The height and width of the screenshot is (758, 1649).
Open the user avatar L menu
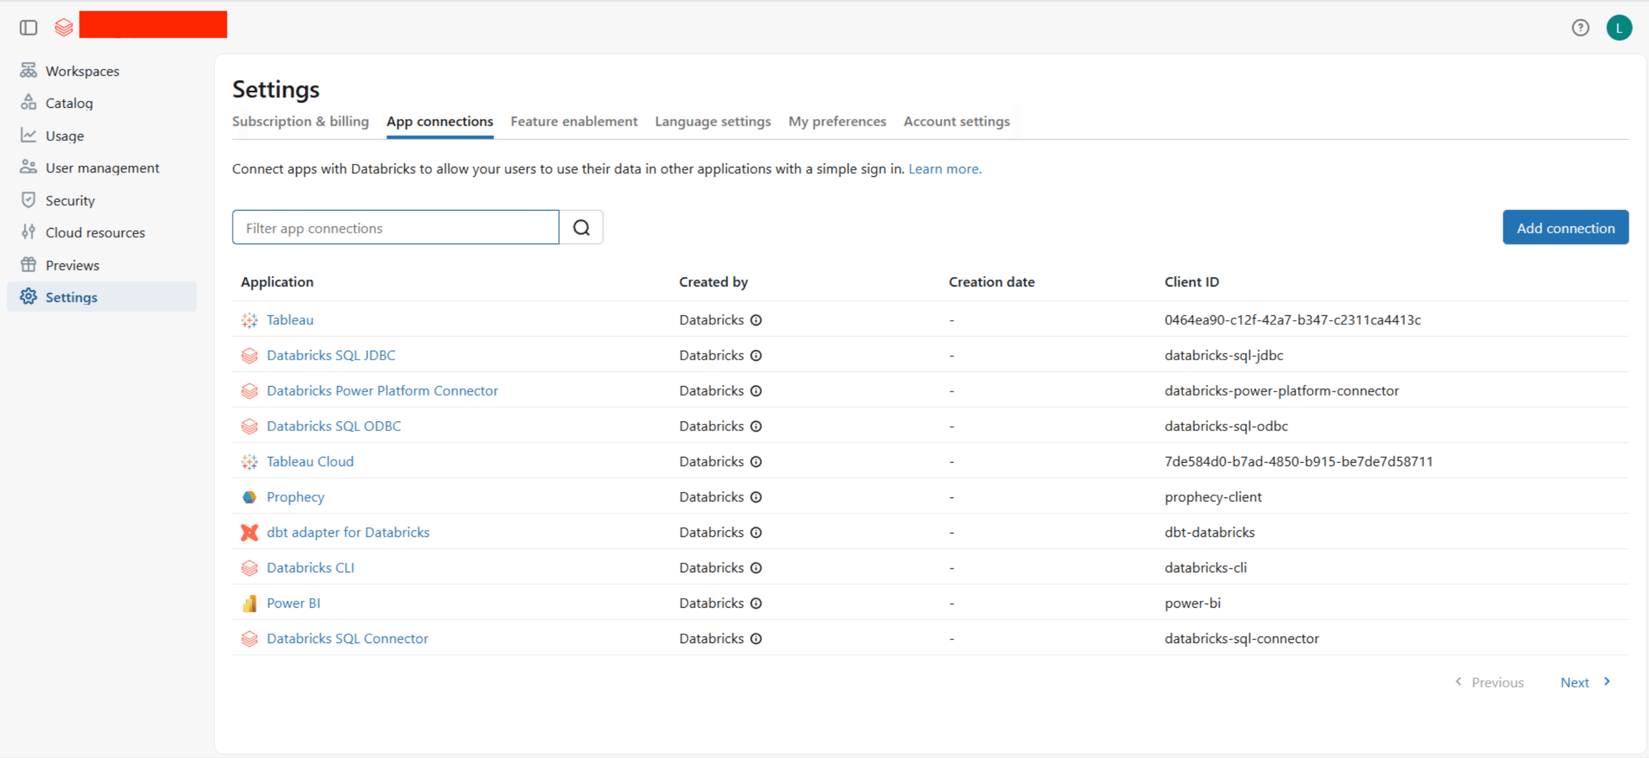1619,28
